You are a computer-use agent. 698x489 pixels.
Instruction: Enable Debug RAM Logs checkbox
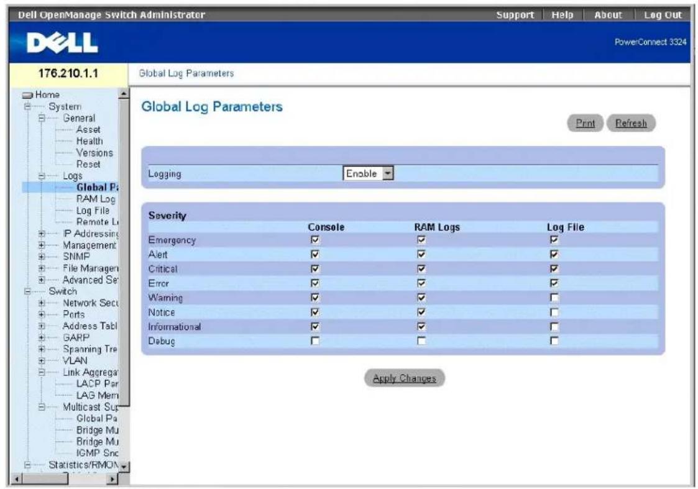[421, 341]
